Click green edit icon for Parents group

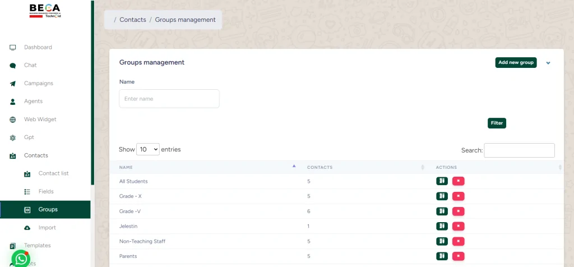tap(442, 256)
